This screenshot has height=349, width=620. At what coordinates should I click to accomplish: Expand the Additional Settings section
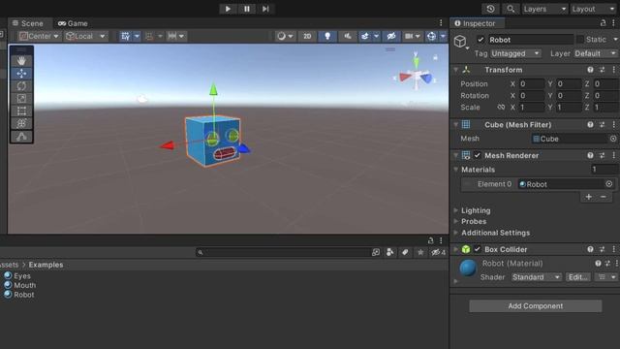coord(456,233)
